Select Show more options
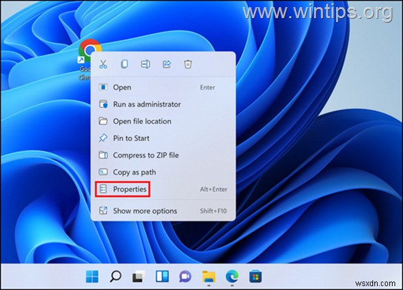Screen dimensions: 403x290 pos(163,211)
